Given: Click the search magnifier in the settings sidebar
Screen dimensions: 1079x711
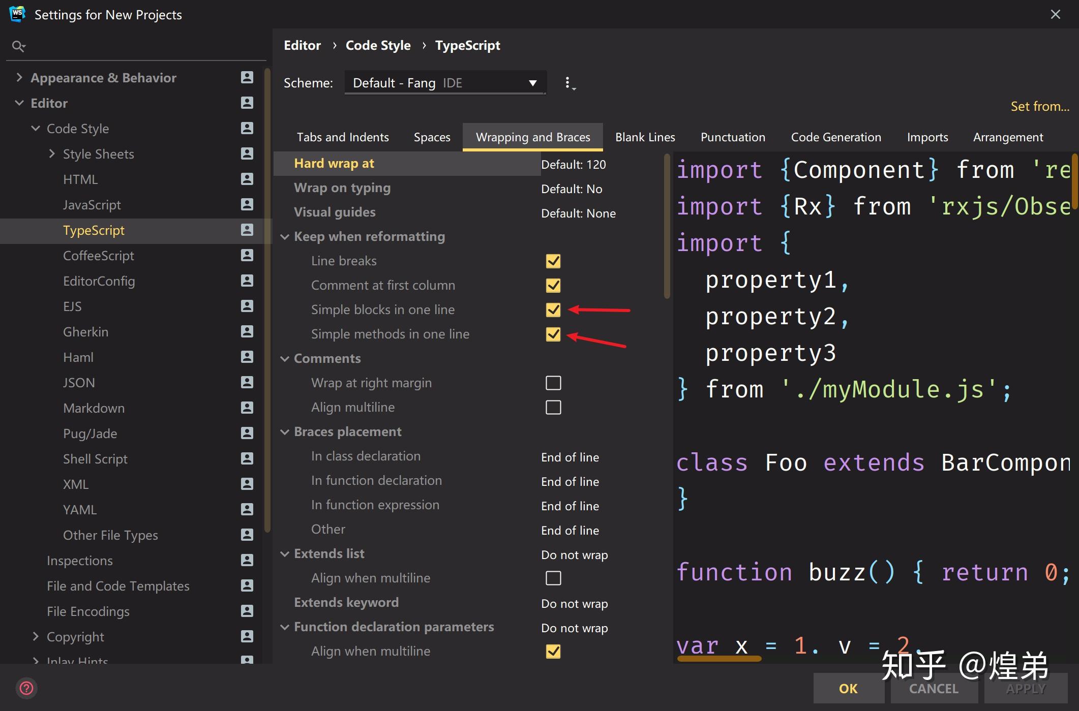Looking at the screenshot, I should coord(19,46).
